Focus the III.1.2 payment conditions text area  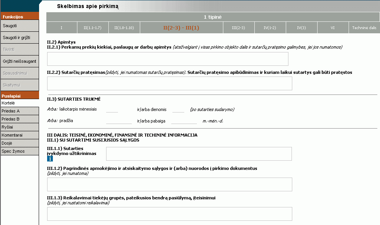[170, 184]
